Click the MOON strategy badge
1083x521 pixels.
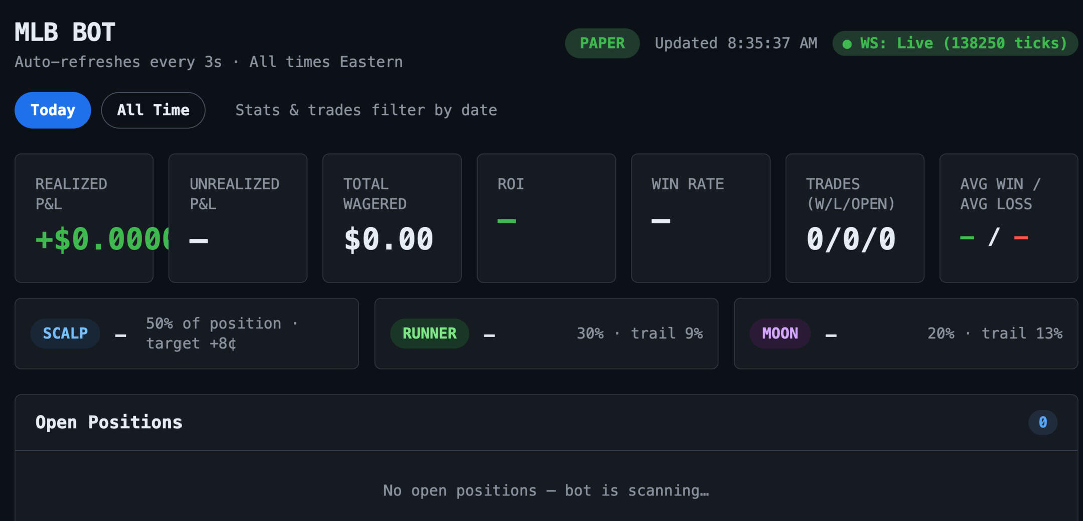click(x=780, y=333)
